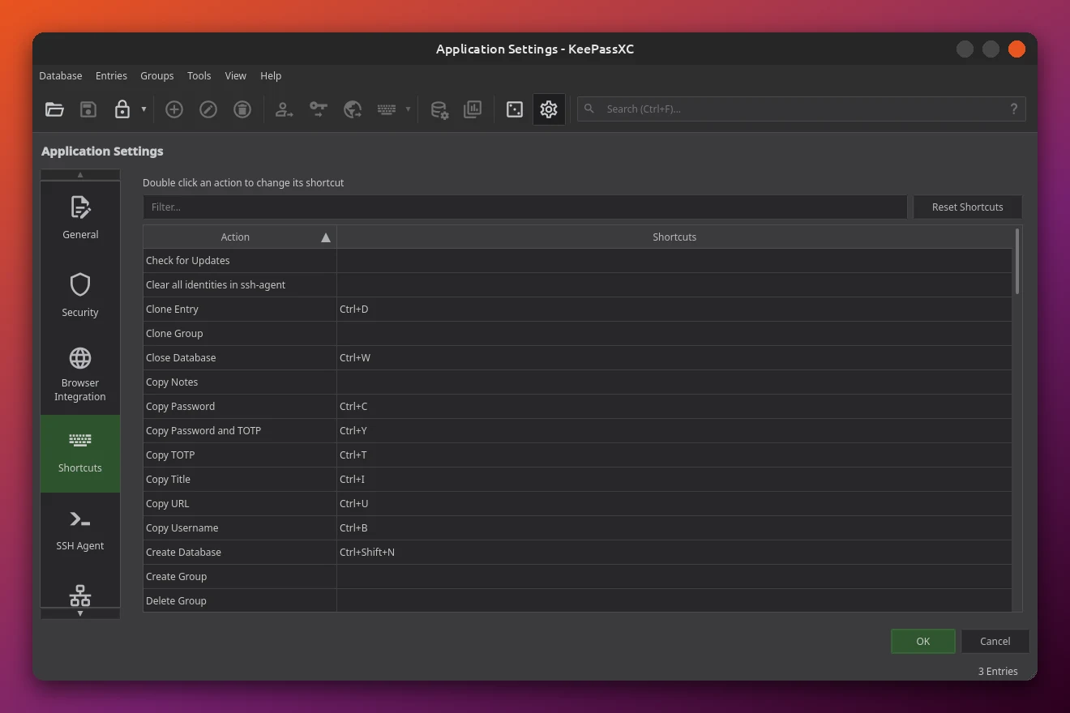This screenshot has height=713, width=1070.
Task: Select the SSH Agent settings category
Action: tap(80, 532)
